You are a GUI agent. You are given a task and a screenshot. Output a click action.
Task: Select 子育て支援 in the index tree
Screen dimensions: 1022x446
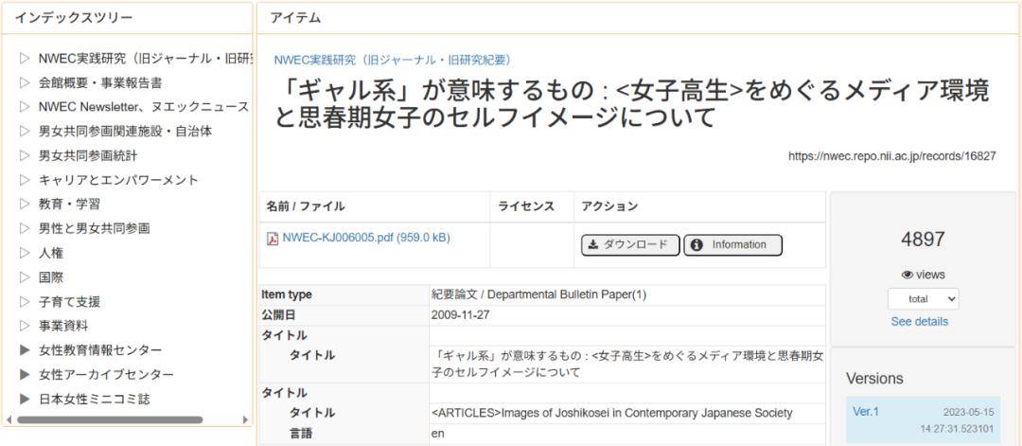[69, 302]
